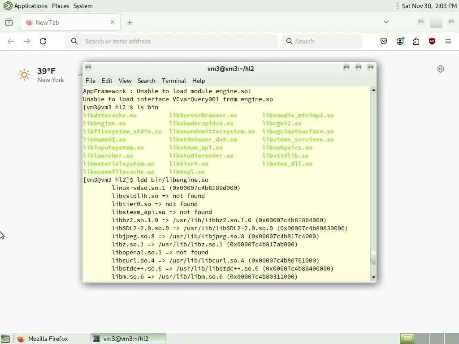Click terminal scrollbar up arrow
Viewport: 459px width, 344px height.
point(373,90)
